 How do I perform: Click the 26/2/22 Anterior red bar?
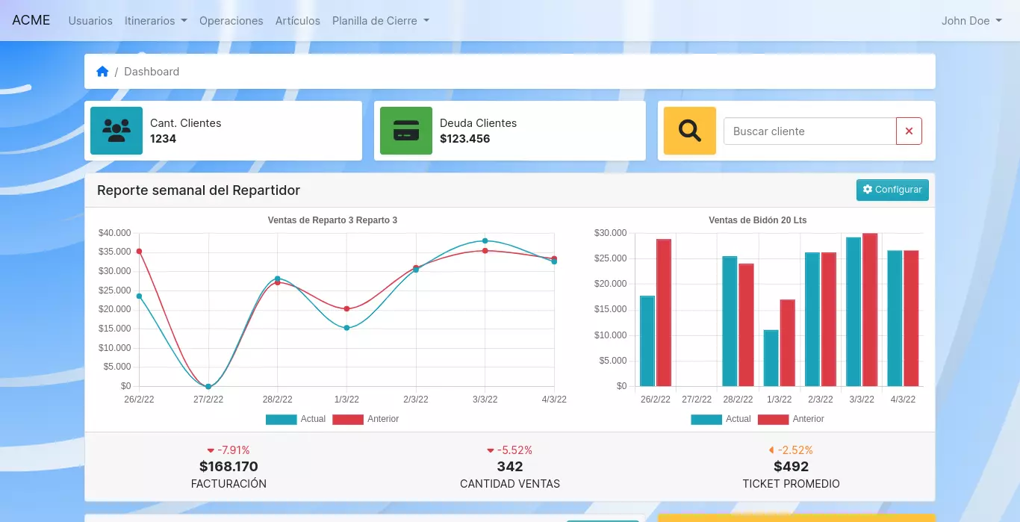(664, 312)
